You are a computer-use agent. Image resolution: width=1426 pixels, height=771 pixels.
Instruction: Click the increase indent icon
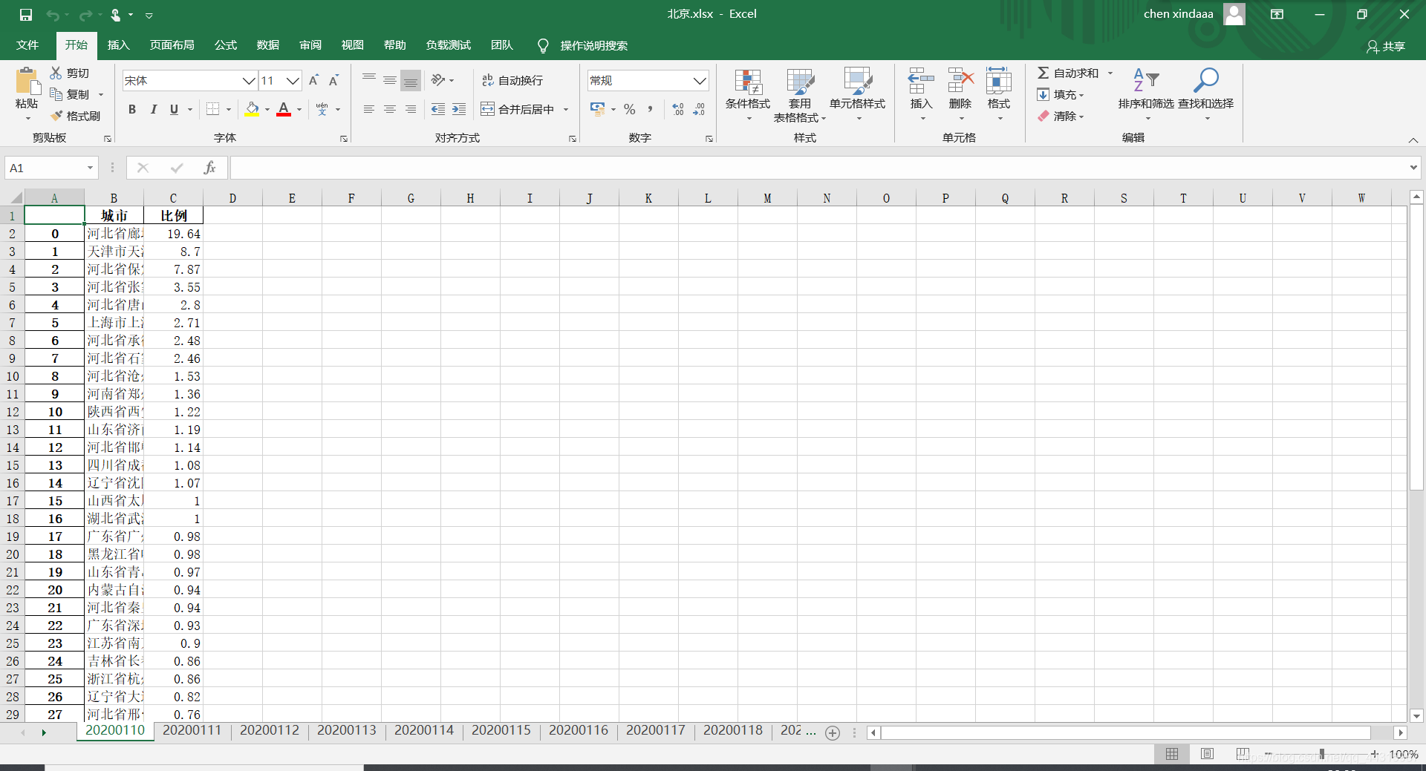point(459,109)
